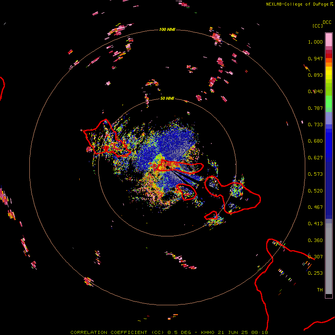Click the 0.893 legend value
This screenshot has width=335, height=335.
coord(315,75)
